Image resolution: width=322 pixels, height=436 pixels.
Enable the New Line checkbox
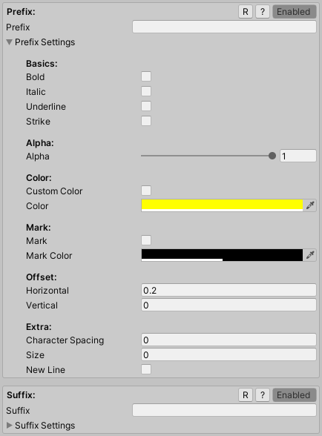[x=146, y=369]
